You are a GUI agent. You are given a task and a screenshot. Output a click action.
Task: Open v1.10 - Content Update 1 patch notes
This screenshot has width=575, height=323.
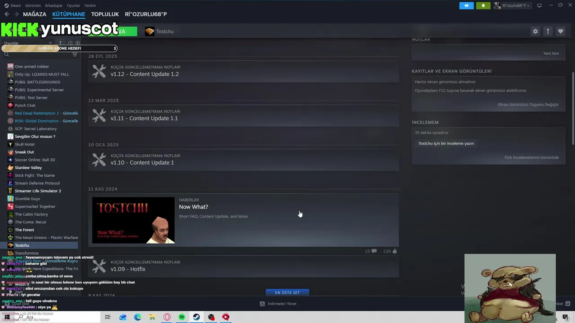243,160
